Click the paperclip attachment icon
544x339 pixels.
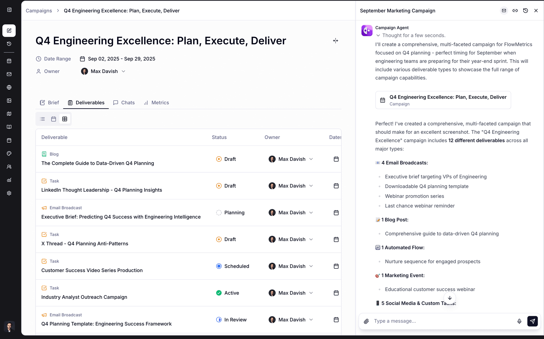point(366,321)
